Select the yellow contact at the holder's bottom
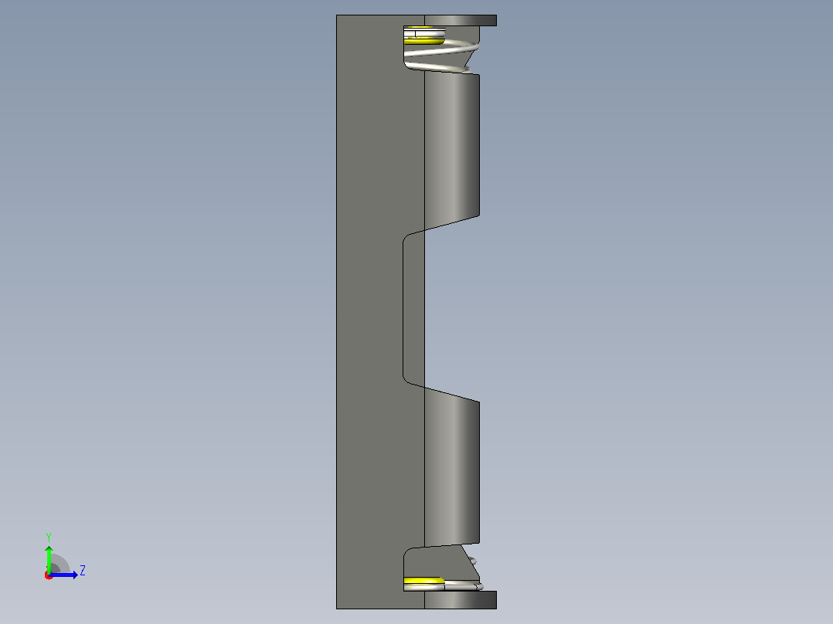 pyautogui.click(x=423, y=582)
